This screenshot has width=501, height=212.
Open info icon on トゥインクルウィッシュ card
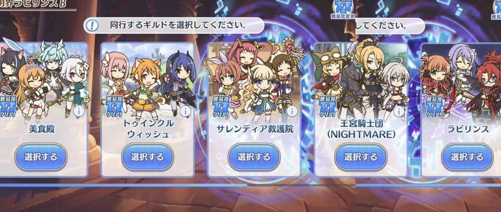coord(185,111)
